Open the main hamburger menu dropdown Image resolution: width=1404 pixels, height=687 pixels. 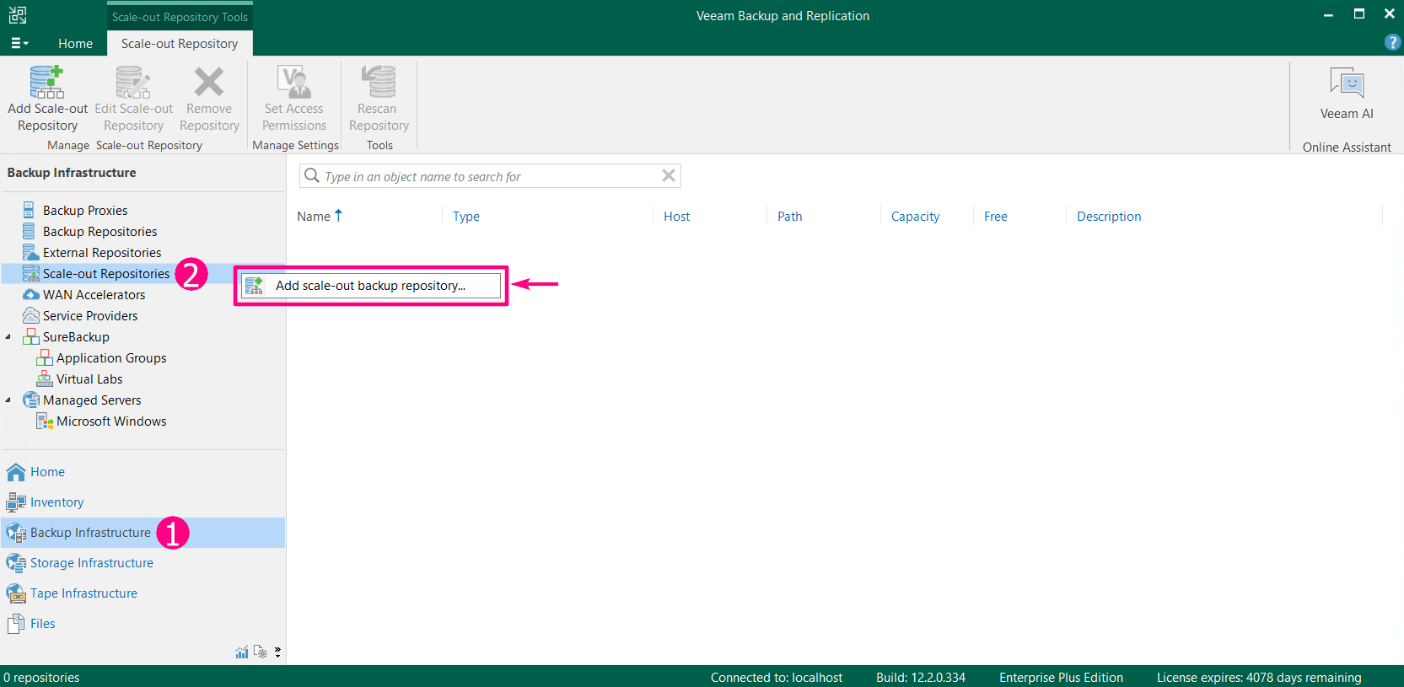[19, 43]
